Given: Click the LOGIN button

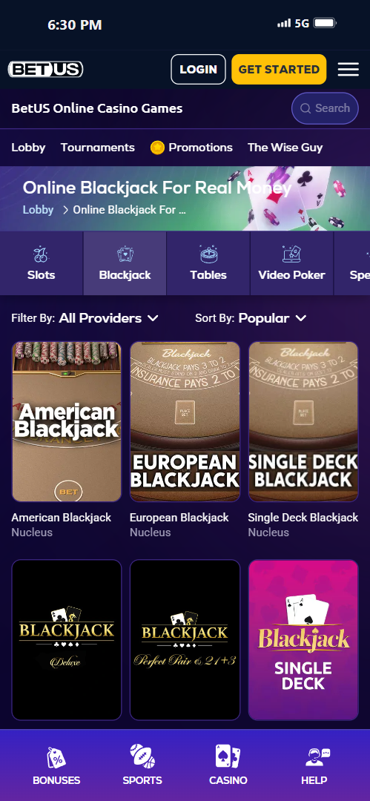Looking at the screenshot, I should pyautogui.click(x=198, y=69).
